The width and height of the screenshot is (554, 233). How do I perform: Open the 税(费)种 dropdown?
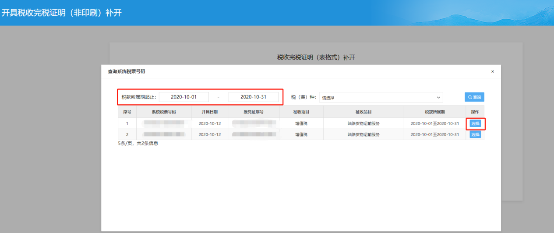[381, 97]
